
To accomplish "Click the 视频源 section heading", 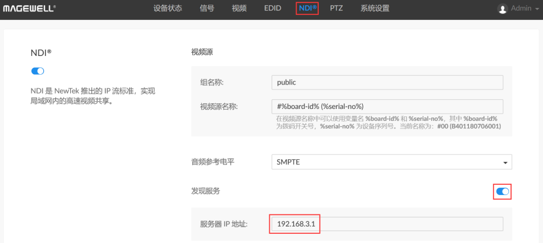I will pos(202,52).
